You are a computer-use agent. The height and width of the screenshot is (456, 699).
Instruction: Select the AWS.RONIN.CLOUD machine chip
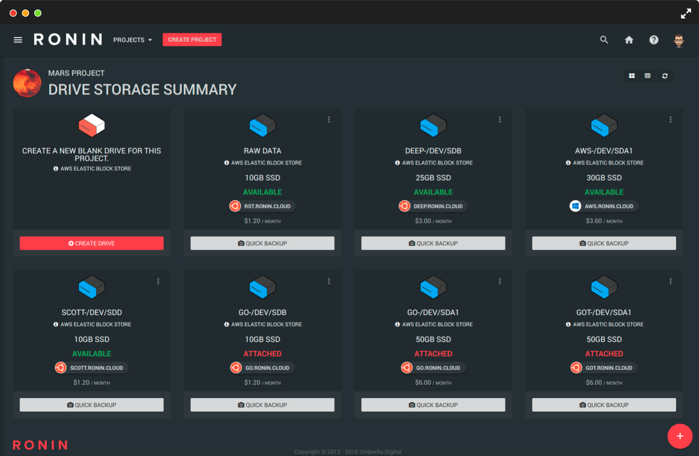(604, 206)
